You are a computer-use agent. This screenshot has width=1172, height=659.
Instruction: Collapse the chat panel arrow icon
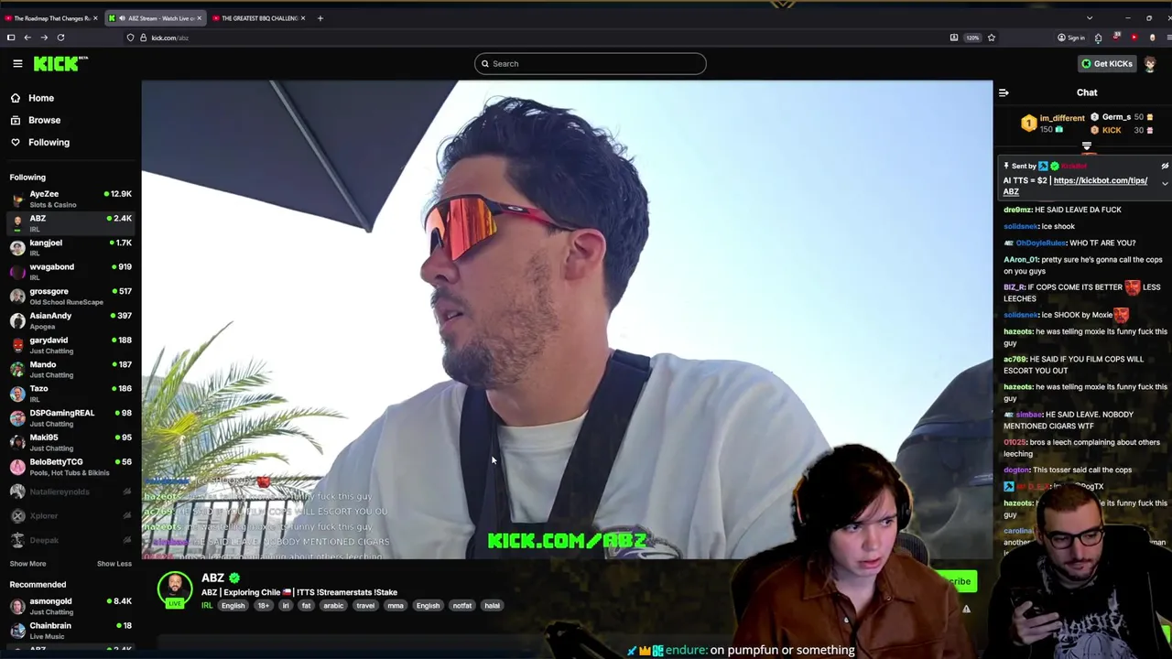point(1004,92)
